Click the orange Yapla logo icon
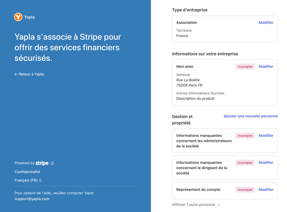287x212 pixels. tap(18, 17)
